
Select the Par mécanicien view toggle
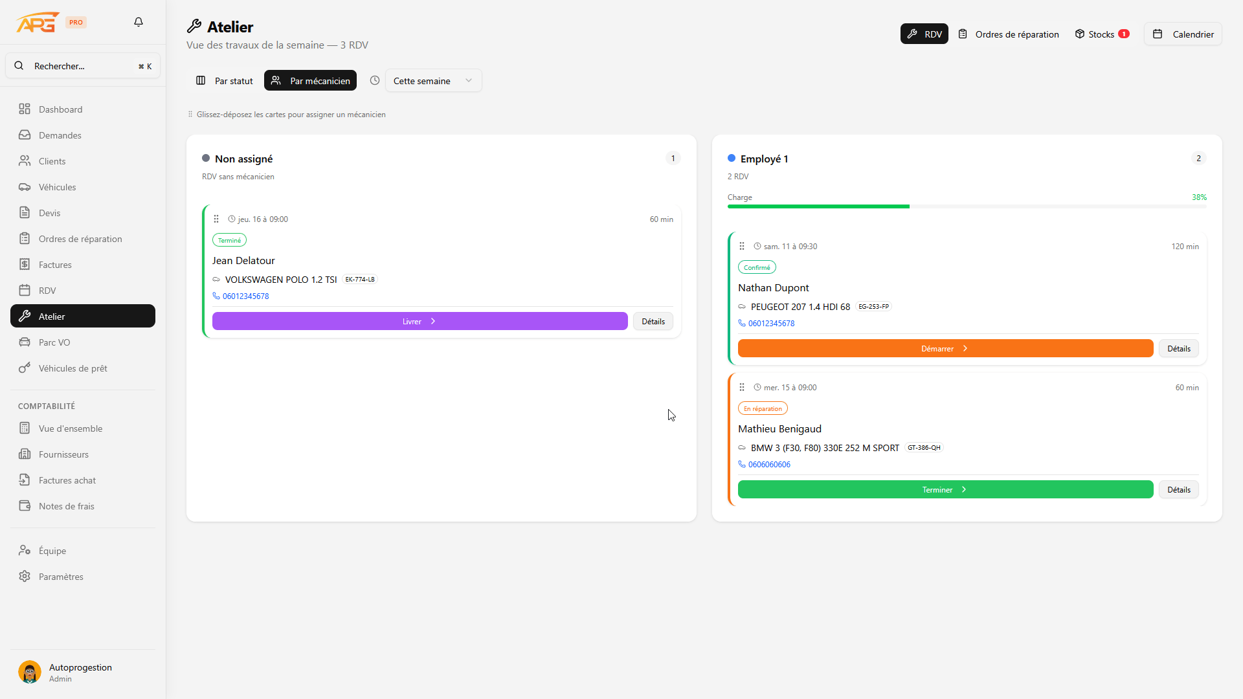click(x=311, y=80)
